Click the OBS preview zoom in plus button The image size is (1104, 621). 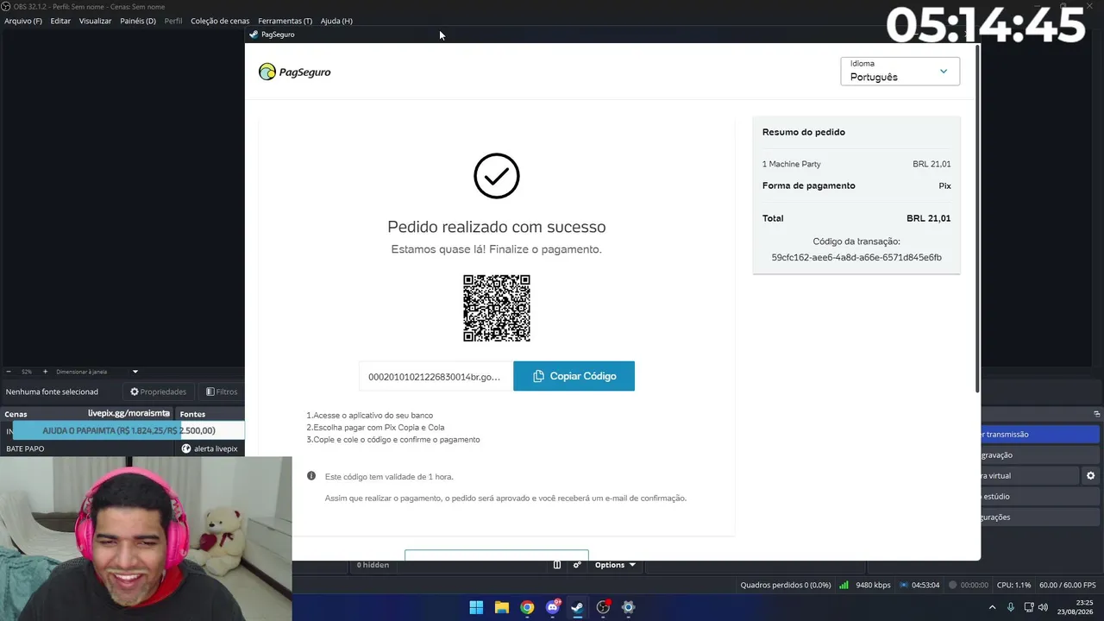45,372
